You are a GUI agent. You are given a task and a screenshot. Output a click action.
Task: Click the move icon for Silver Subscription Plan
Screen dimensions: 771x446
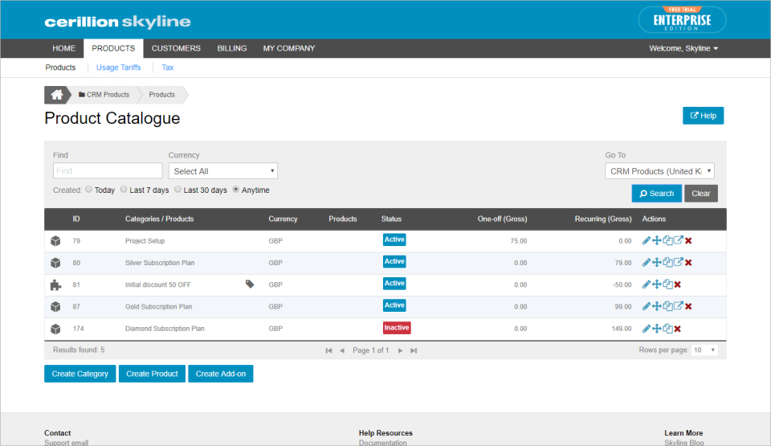[x=657, y=262]
